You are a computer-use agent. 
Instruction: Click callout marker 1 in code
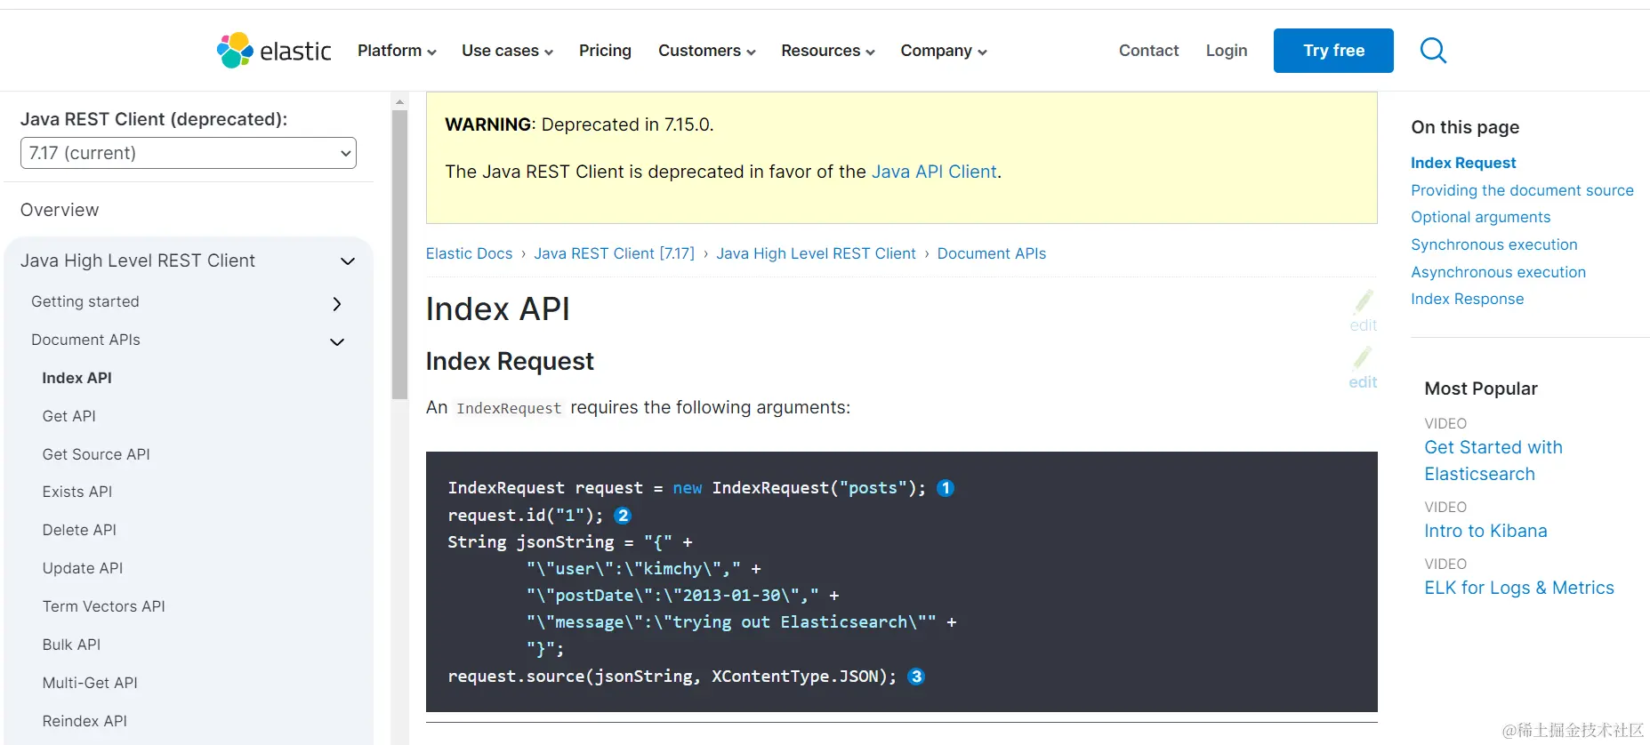coord(946,488)
